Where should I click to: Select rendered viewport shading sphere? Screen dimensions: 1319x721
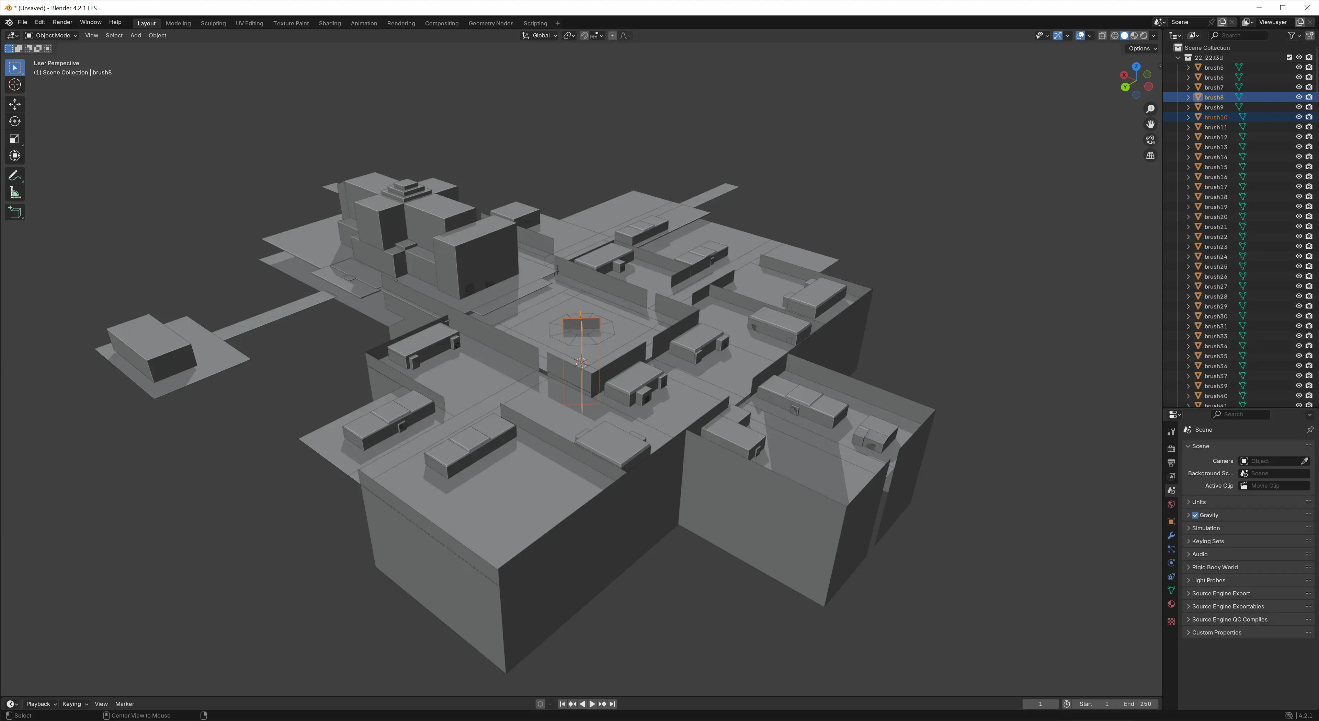pyautogui.click(x=1144, y=36)
